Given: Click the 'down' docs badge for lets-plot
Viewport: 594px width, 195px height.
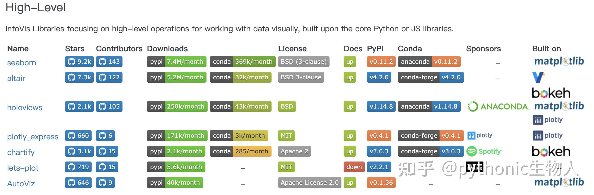Looking at the screenshot, I should (x=354, y=167).
